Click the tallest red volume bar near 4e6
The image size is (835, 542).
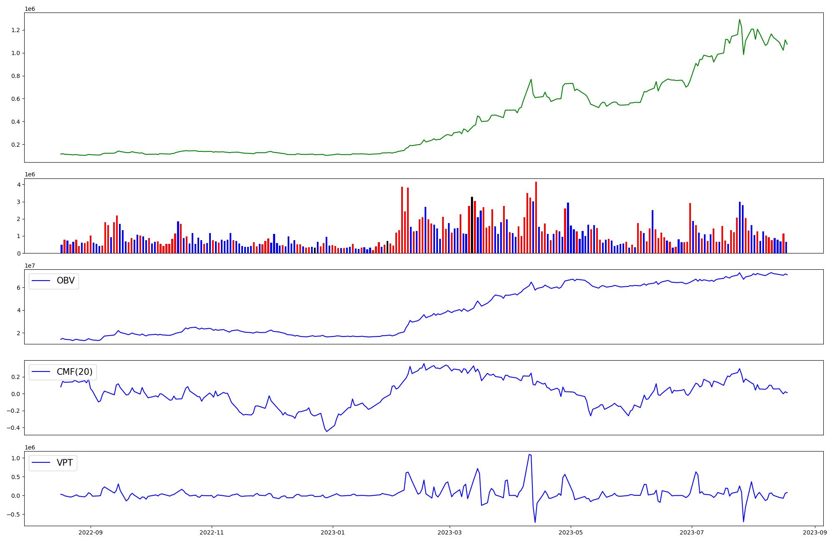tap(536, 217)
